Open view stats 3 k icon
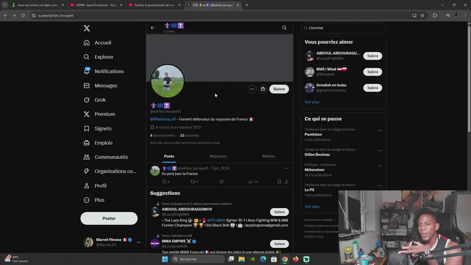Viewport: 471px width, 265px height. pos(253,182)
